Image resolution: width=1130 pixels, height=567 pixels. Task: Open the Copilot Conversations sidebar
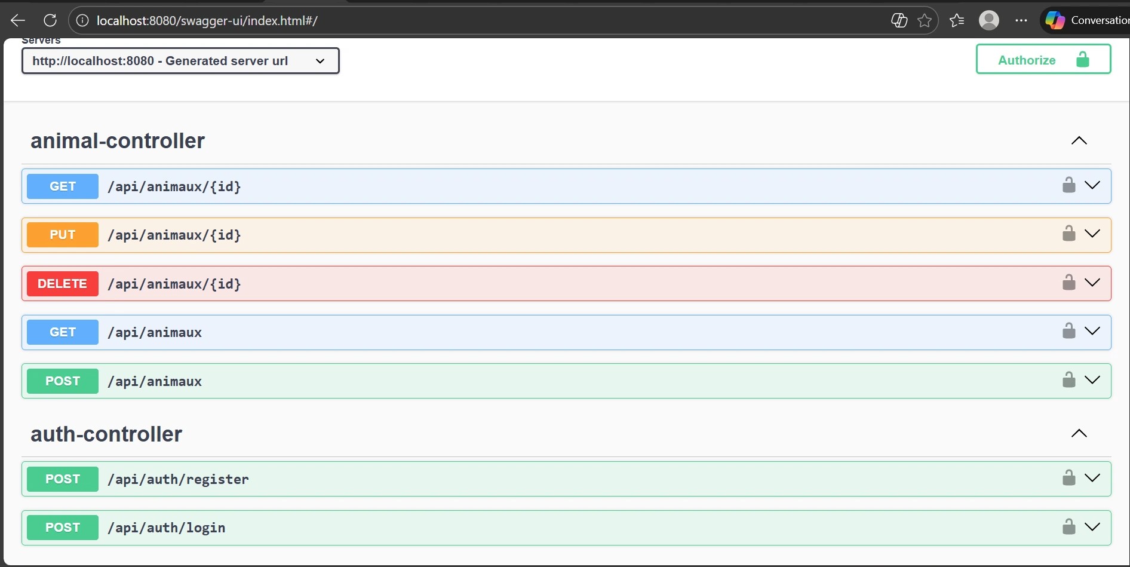pyautogui.click(x=1055, y=20)
